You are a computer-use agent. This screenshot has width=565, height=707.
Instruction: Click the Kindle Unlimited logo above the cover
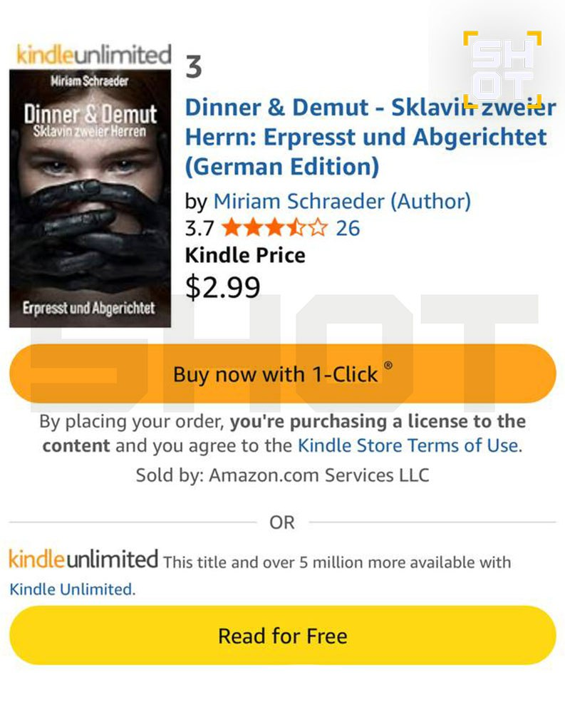[x=93, y=54]
